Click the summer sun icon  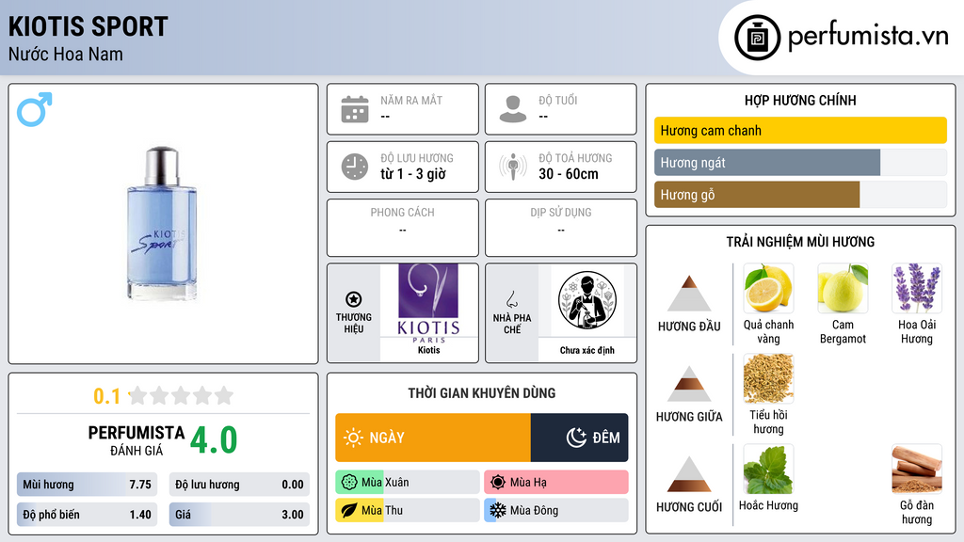pos(498,483)
